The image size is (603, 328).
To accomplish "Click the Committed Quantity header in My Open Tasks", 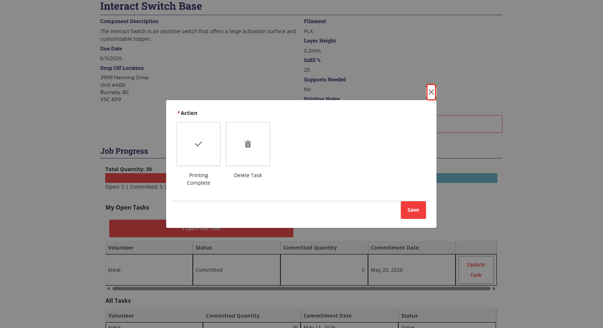I will 324,248.
